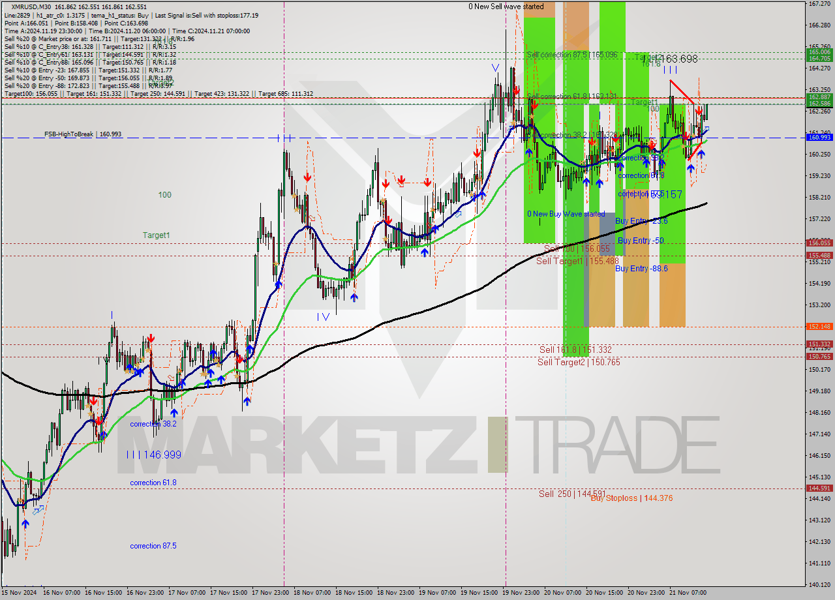Viewport: 835px width, 600px height.
Task: Select the 'Buy Entry -23.6' label
Action: (641, 221)
